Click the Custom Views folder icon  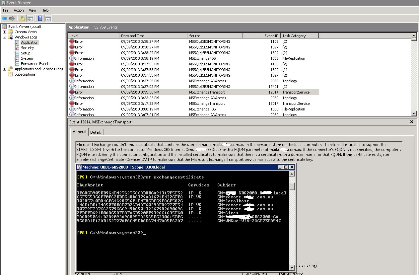pyautogui.click(x=11, y=32)
